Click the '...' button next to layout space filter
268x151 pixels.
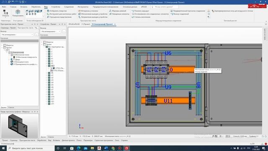(x=36, y=34)
